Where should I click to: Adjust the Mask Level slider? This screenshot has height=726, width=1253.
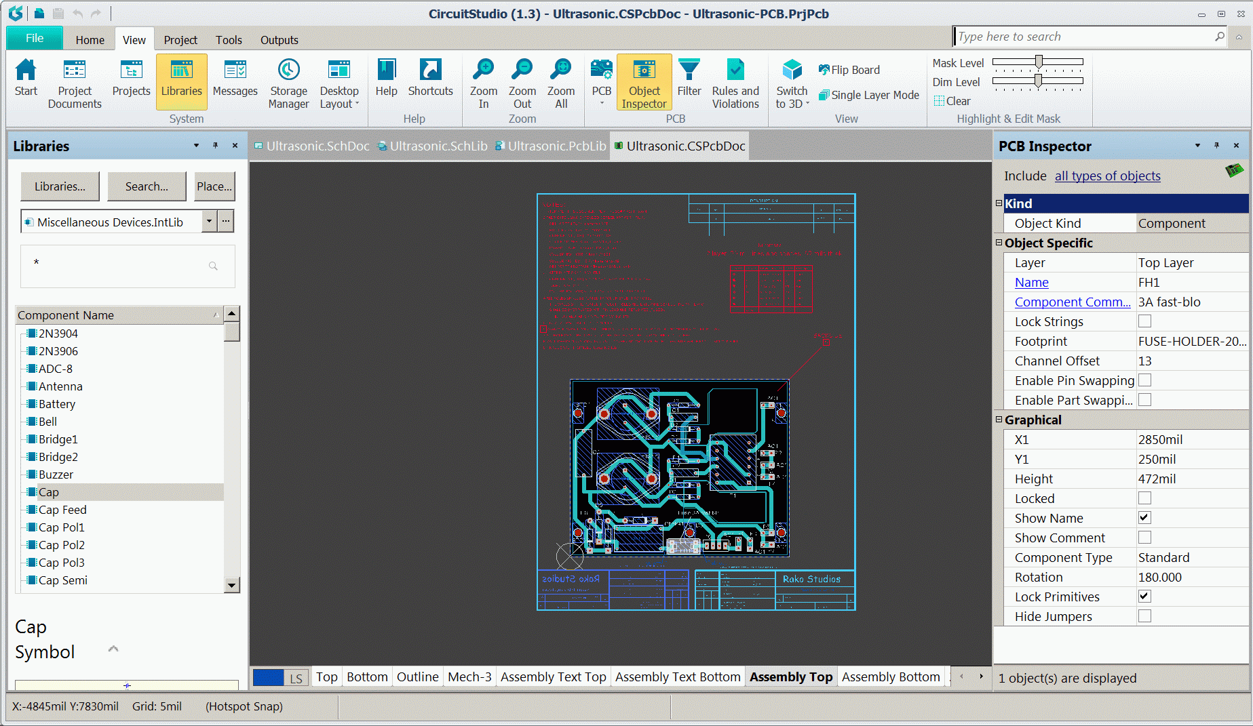[x=1037, y=62]
